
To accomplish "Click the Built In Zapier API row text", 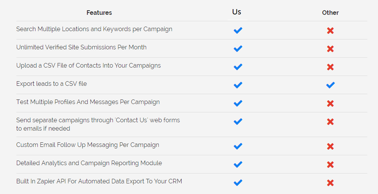I will [99, 181].
